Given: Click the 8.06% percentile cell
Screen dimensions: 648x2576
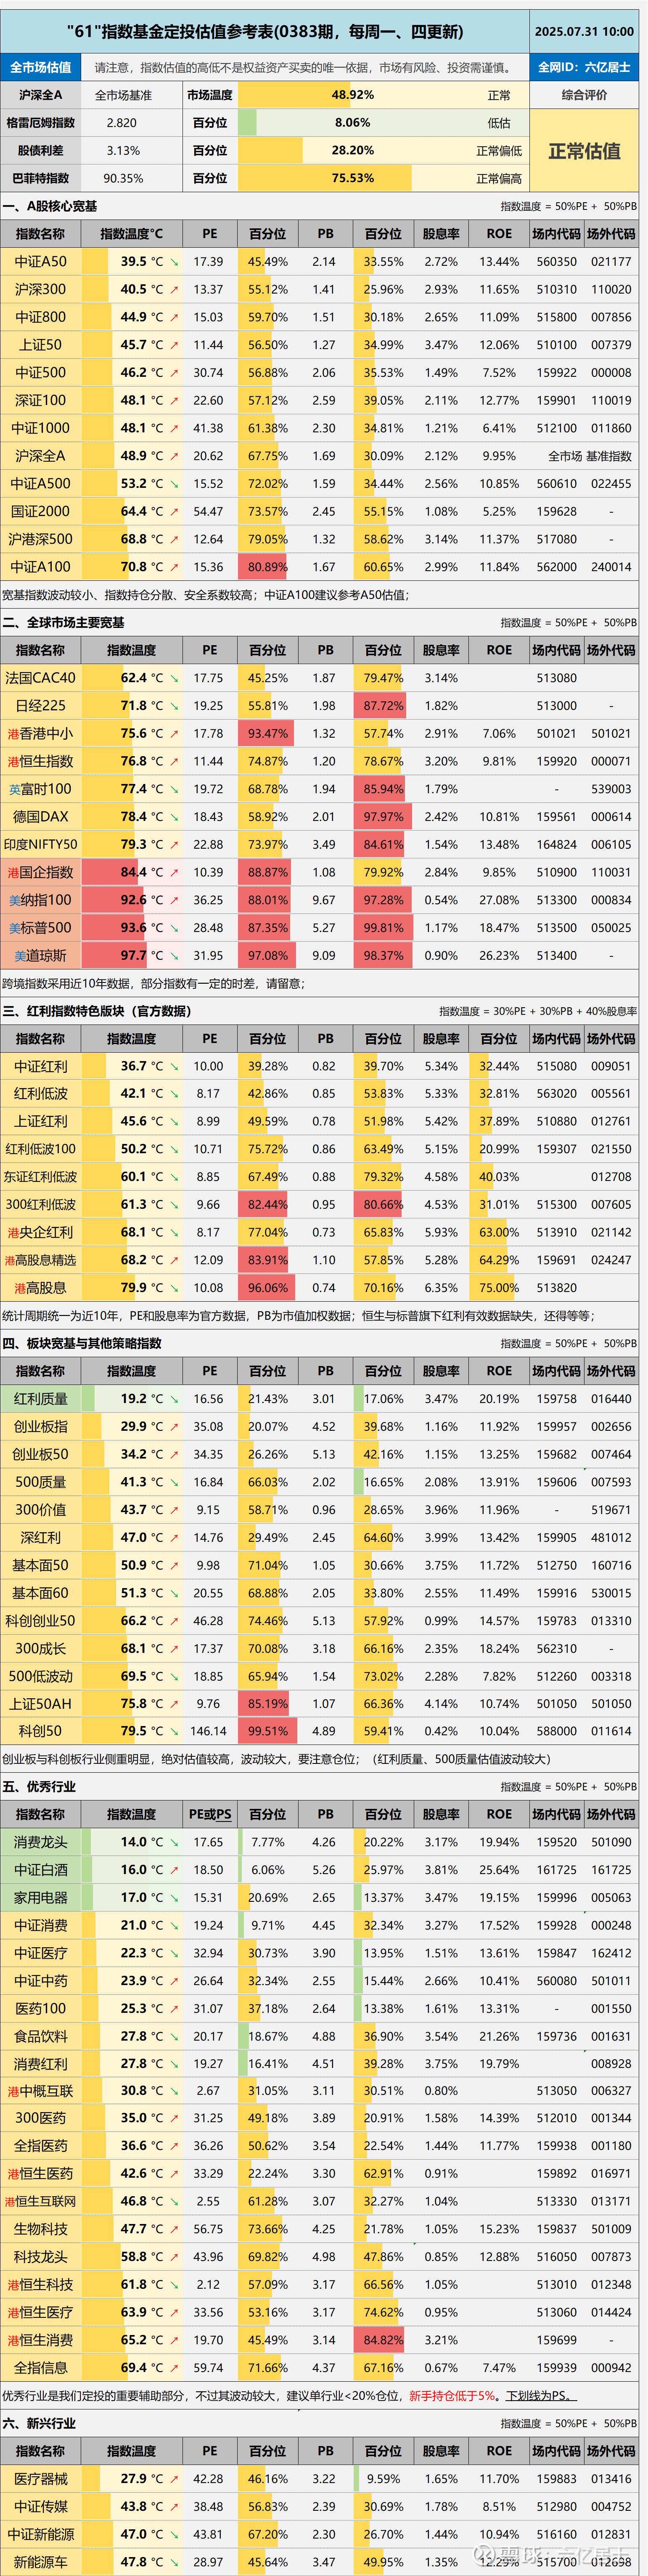Looking at the screenshot, I should 352,123.
